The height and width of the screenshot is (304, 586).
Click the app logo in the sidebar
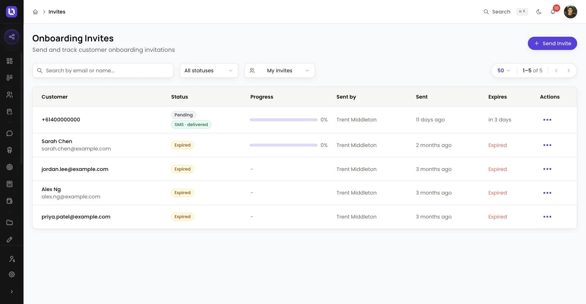tap(12, 12)
